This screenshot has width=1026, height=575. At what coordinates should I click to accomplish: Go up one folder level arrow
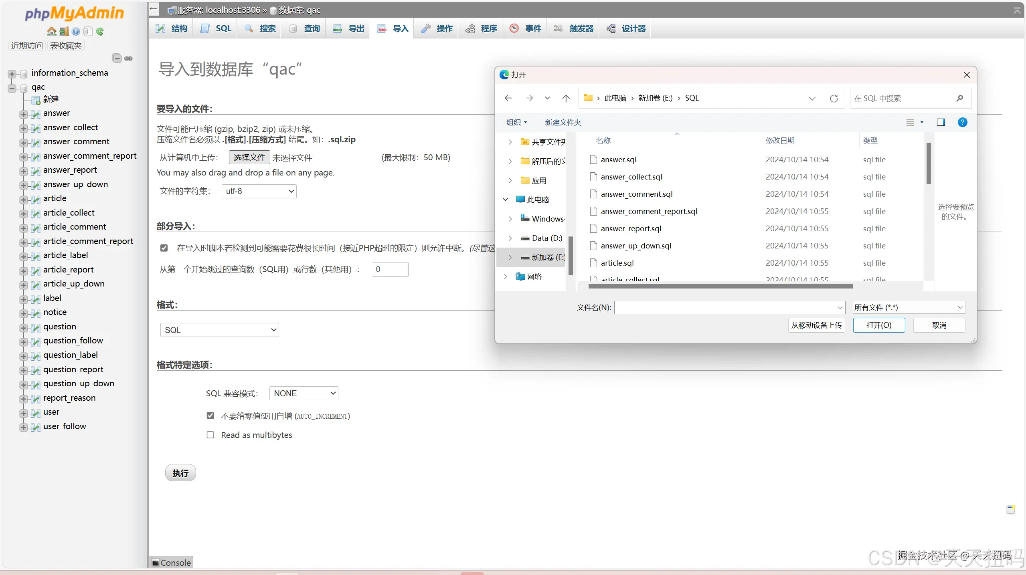click(x=566, y=98)
